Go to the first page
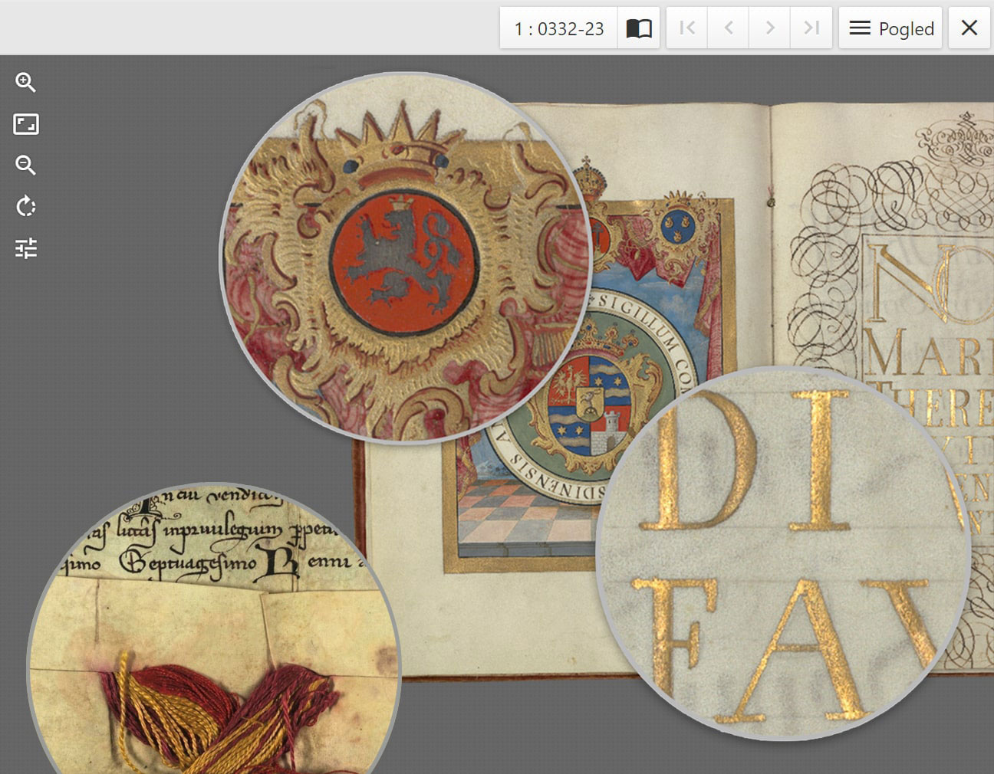Viewport: 994px width, 774px height. point(687,28)
